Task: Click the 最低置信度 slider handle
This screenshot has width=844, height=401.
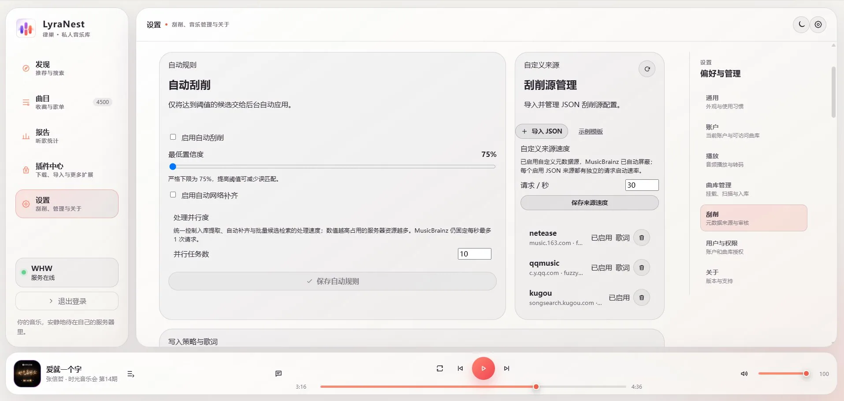Action: (x=173, y=167)
